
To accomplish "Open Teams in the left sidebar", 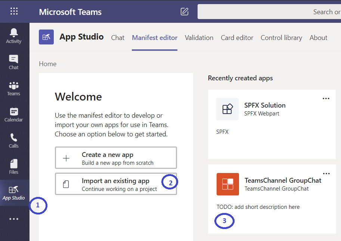I will (x=14, y=89).
